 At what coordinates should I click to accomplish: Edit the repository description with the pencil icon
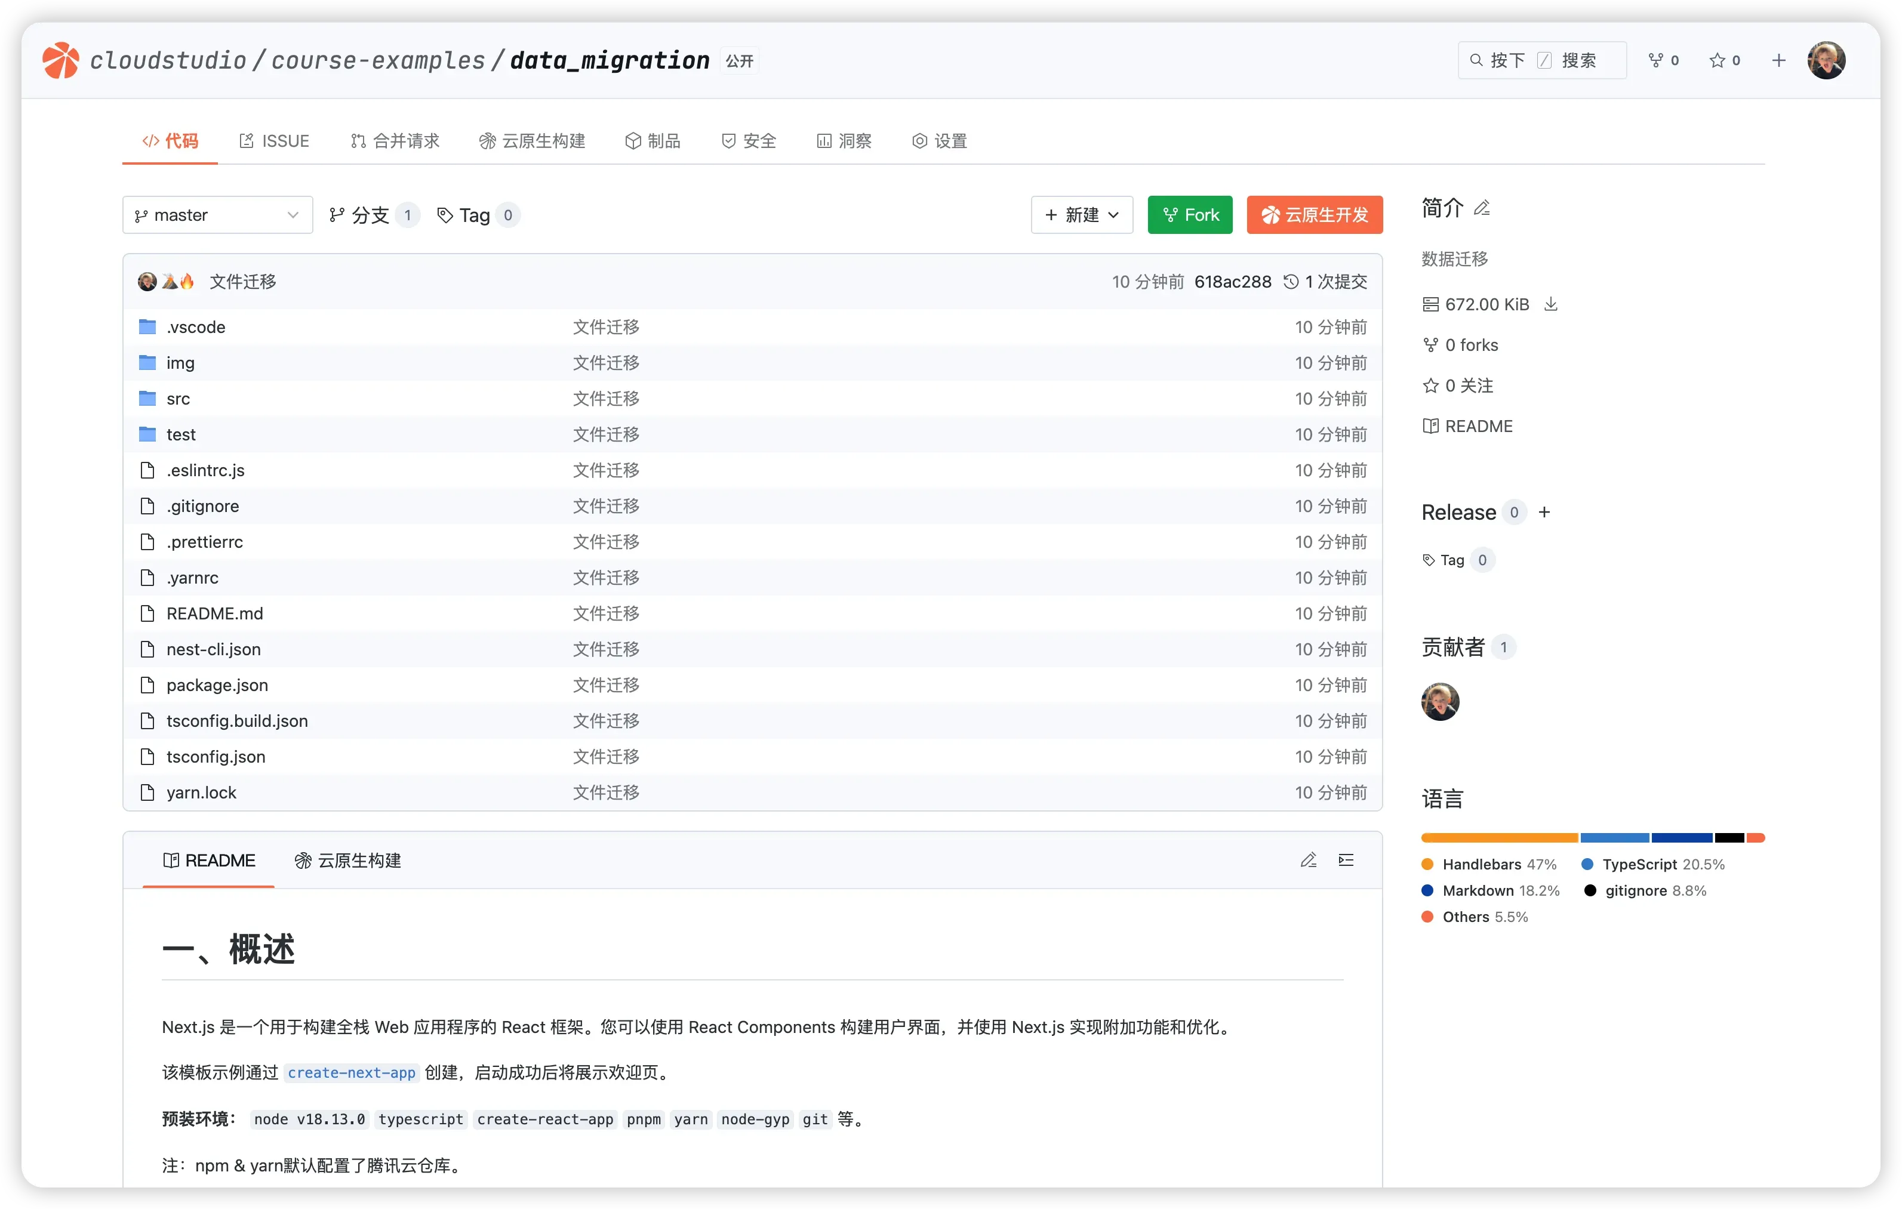[x=1482, y=208]
